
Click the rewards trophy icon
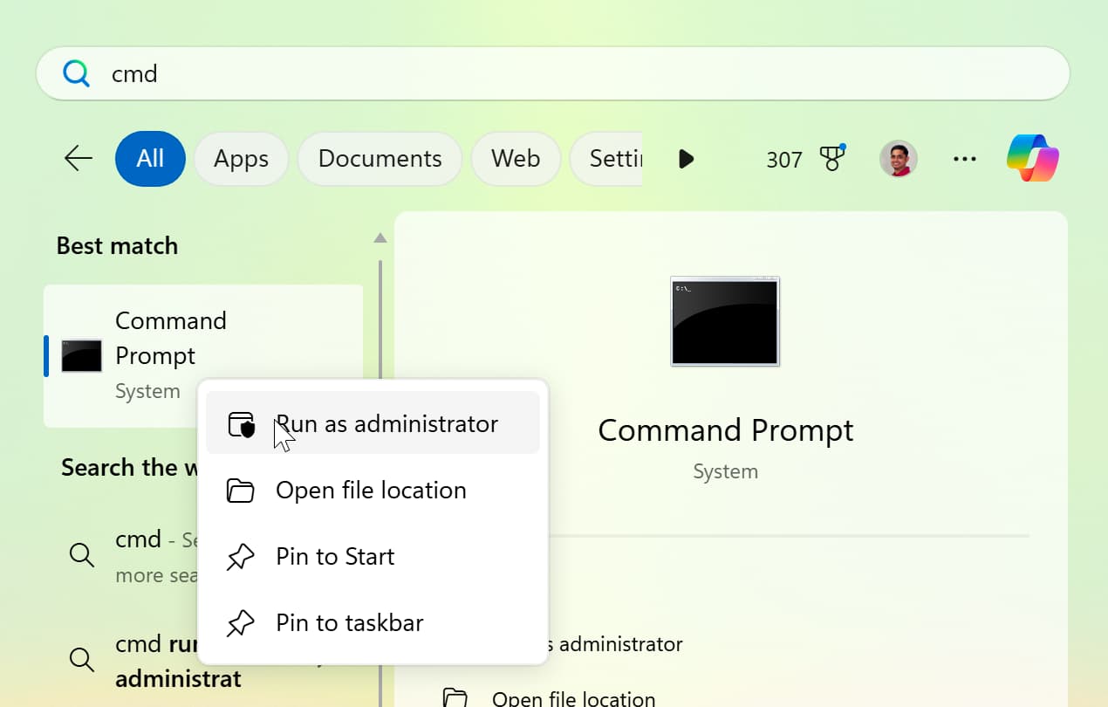click(832, 158)
